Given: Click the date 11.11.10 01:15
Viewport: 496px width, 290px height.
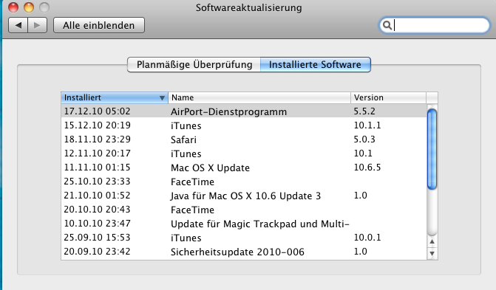Looking at the screenshot, I should 97,168.
